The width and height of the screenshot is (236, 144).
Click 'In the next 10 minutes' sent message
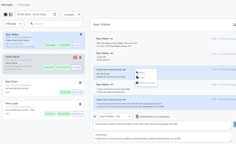[x=131, y=107]
